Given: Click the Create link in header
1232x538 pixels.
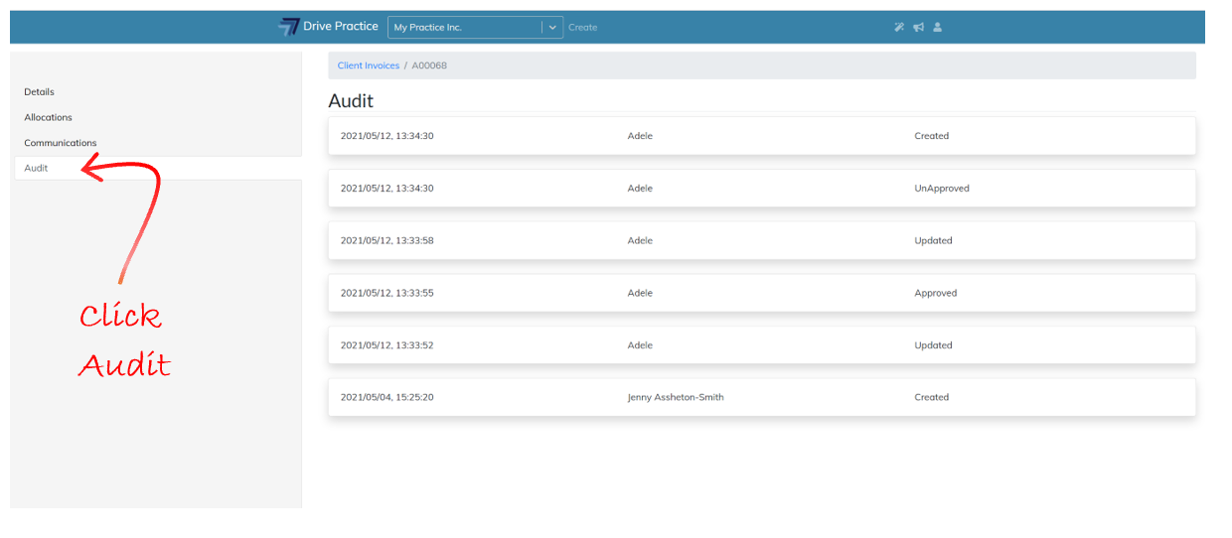Looking at the screenshot, I should click(582, 28).
